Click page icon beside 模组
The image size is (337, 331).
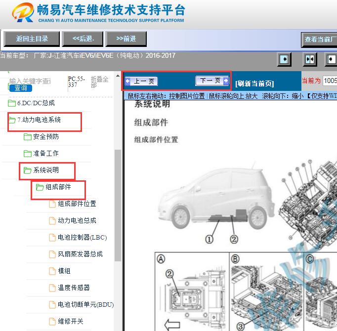tap(52, 271)
